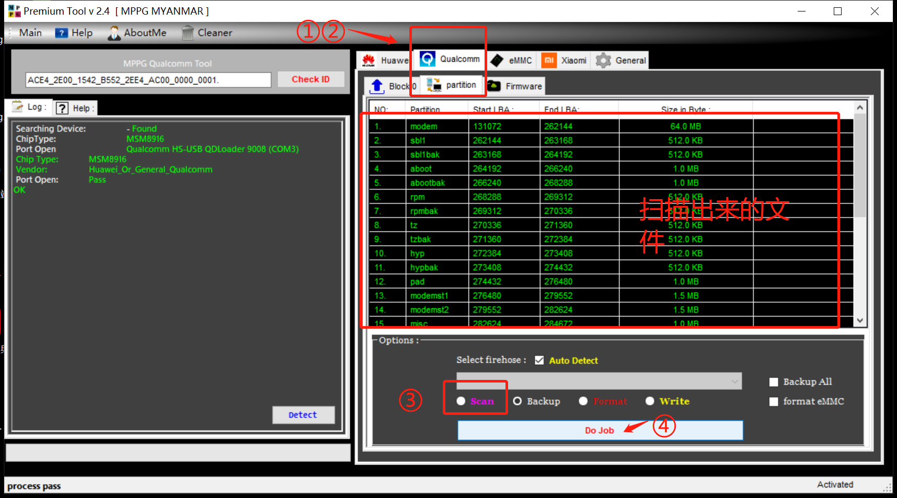Viewport: 897px width, 498px height.
Task: Open the Firmware sub-tab
Action: coord(515,86)
